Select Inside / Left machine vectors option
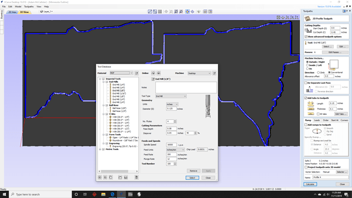The image size is (352, 198). (307, 65)
